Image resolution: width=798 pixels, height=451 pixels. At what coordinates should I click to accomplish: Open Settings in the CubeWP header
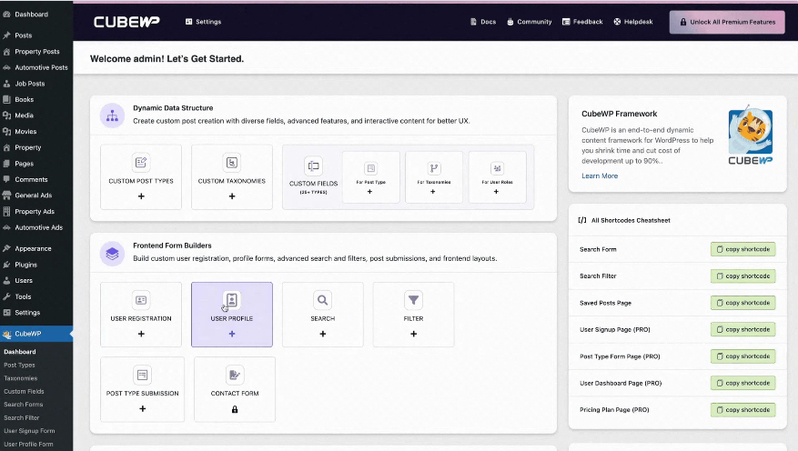[203, 22]
